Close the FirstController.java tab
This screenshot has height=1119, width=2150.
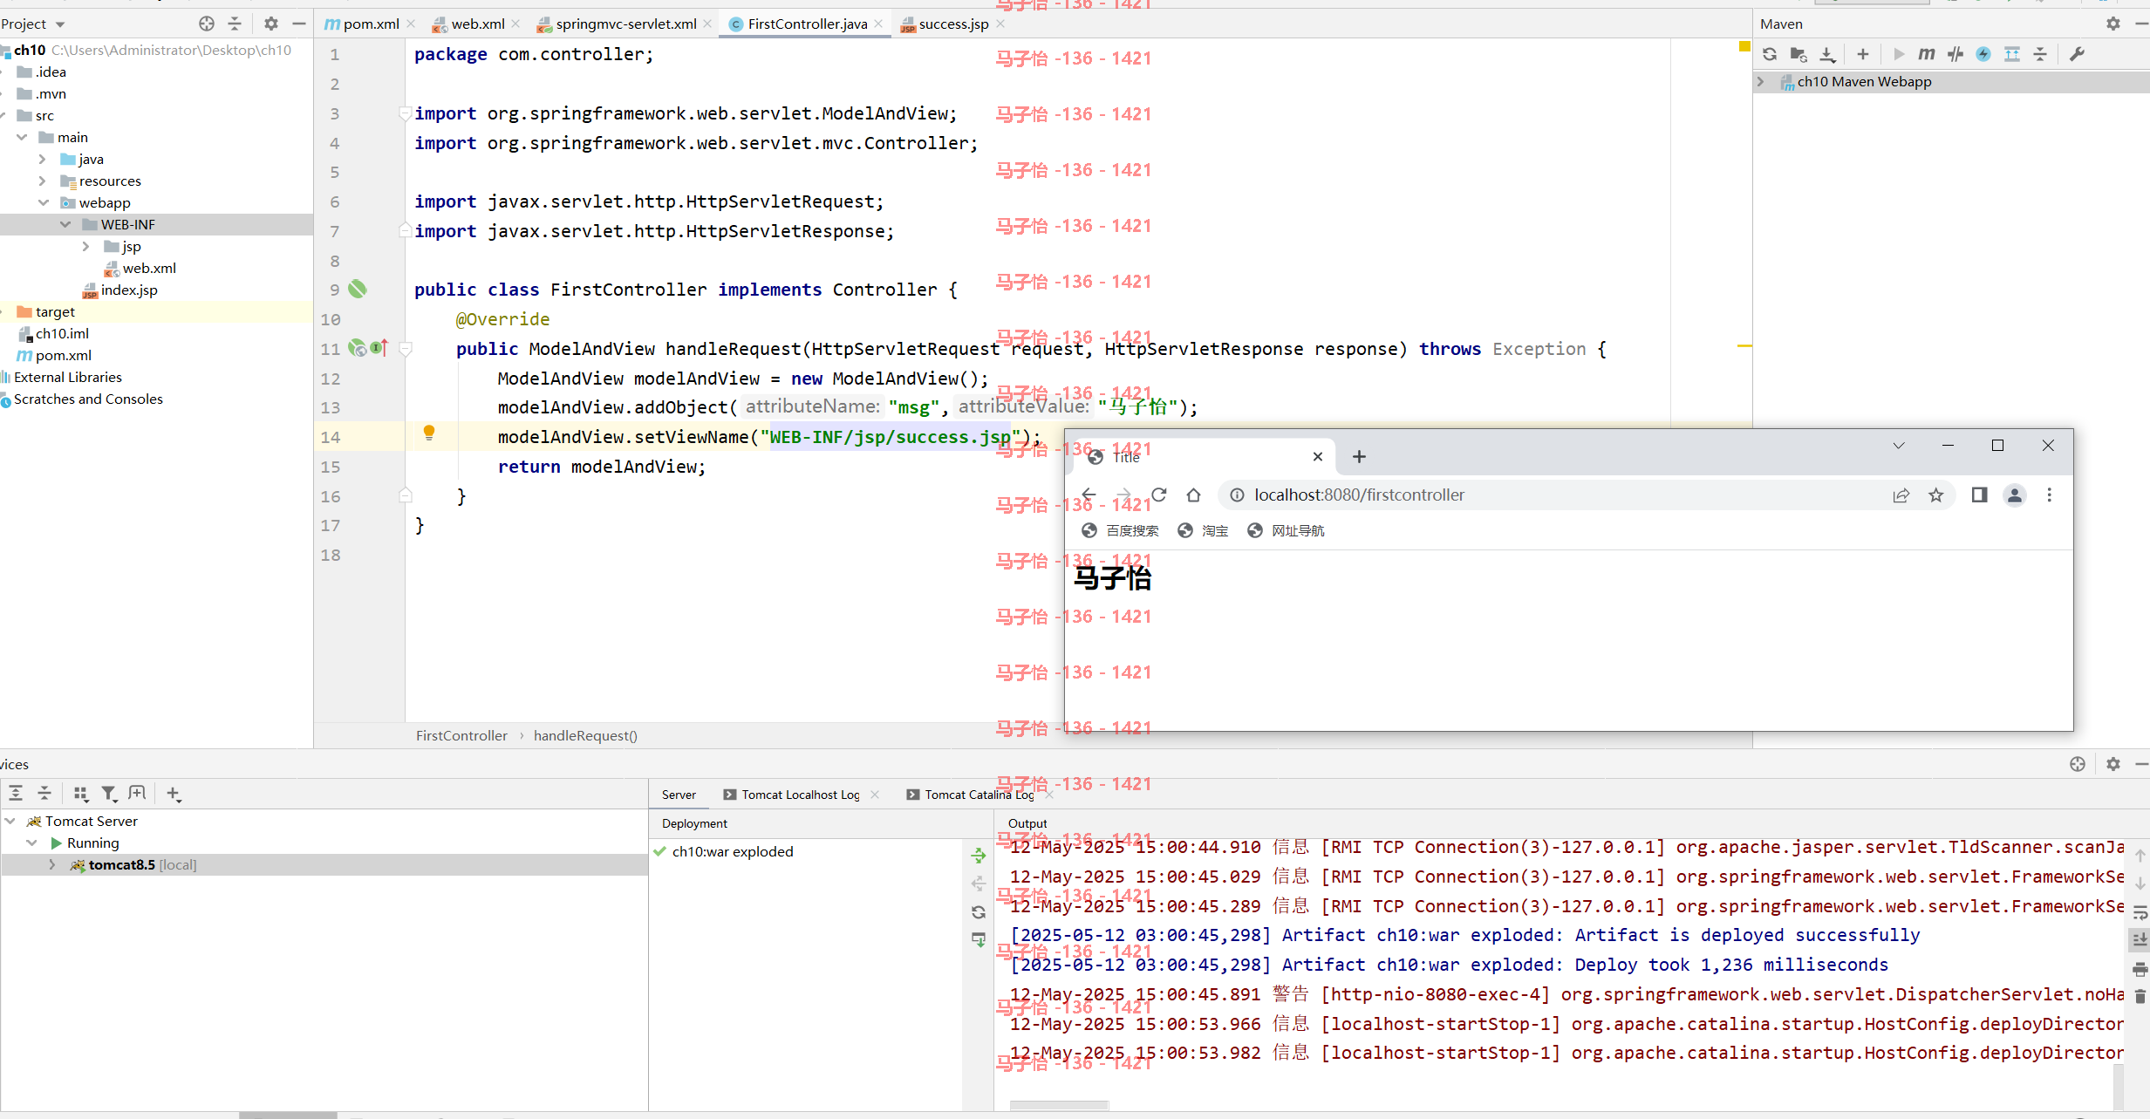coord(878,24)
